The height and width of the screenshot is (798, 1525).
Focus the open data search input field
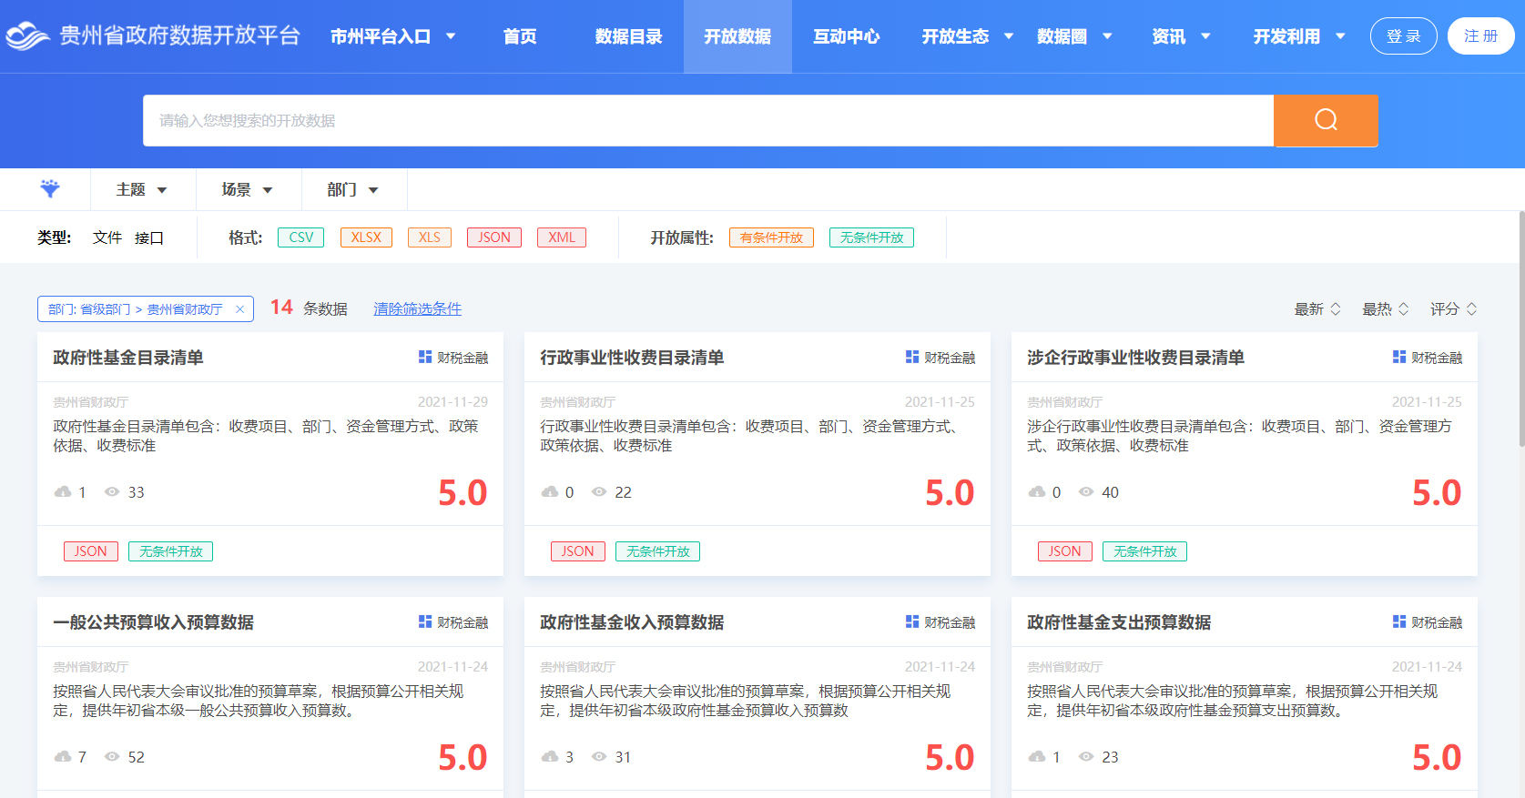(x=707, y=120)
